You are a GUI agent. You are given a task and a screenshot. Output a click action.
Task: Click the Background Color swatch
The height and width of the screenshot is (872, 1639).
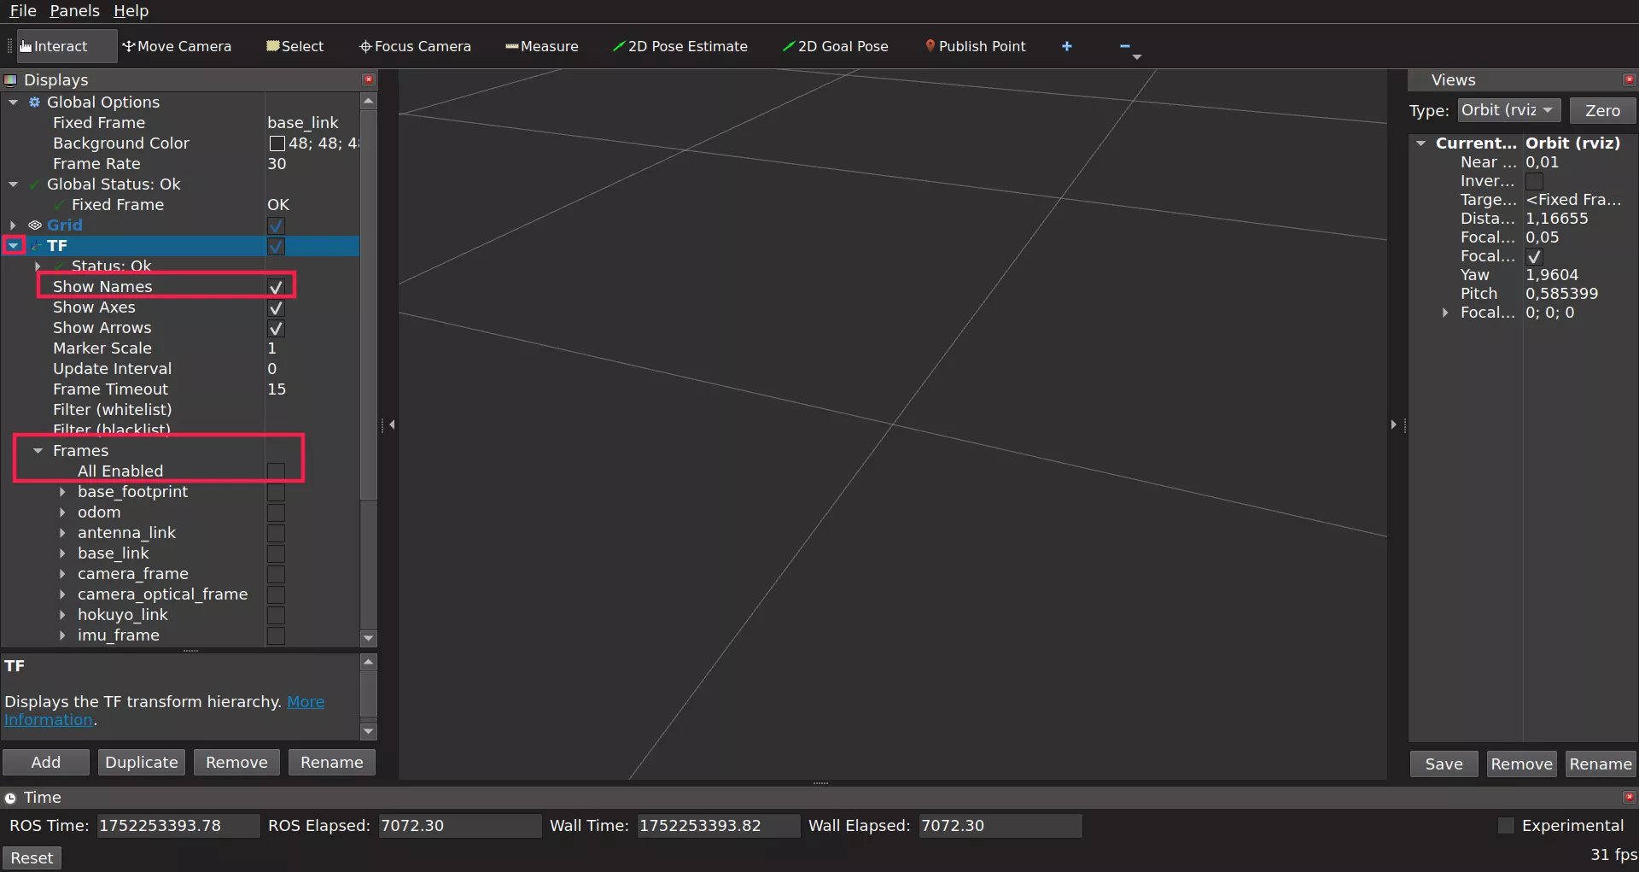click(x=277, y=143)
